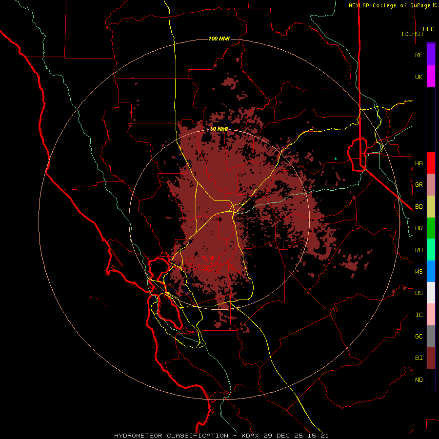Click the WS legend label
The image size is (439, 439).
coord(419,271)
